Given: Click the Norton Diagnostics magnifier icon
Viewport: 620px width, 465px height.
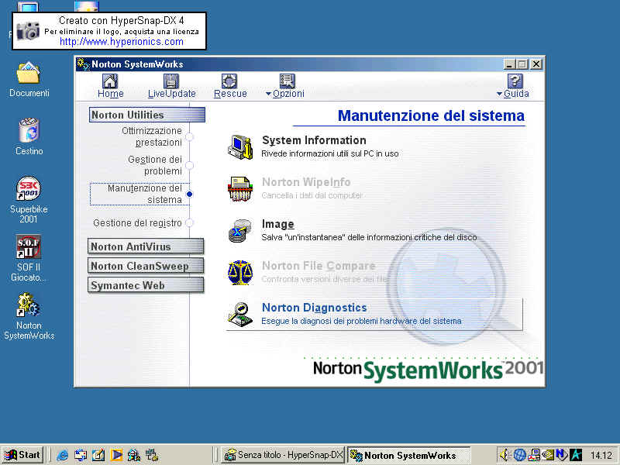Looking at the screenshot, I should point(240,315).
